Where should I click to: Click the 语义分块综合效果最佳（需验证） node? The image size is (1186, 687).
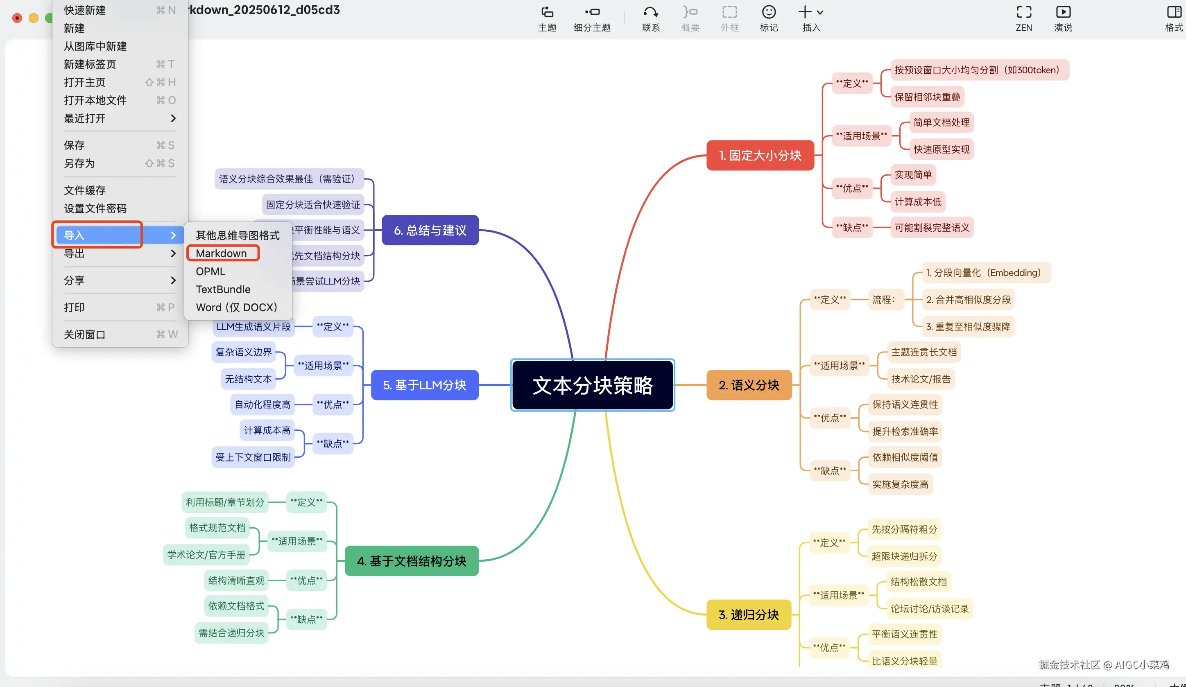290,179
